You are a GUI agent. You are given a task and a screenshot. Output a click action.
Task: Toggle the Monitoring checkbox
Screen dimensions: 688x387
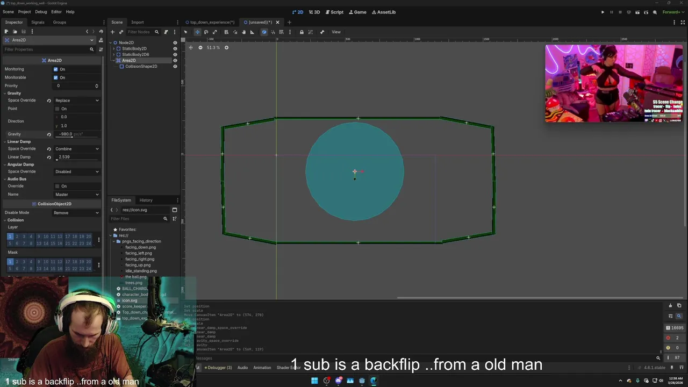point(55,69)
